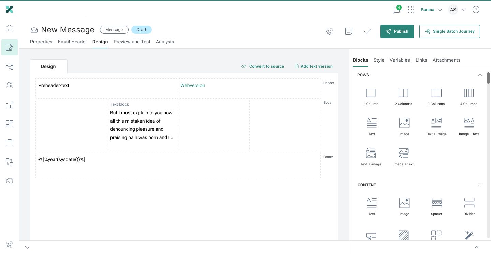Click the blocks panel vertical scrollbar
The width and height of the screenshot is (491, 254).
488,78
